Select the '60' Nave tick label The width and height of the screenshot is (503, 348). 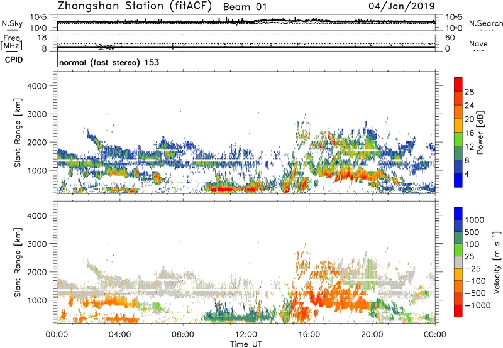tap(450, 38)
